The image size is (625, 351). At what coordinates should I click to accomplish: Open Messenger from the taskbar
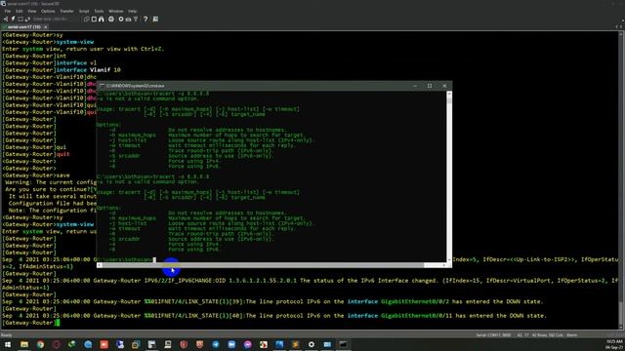tap(247, 344)
